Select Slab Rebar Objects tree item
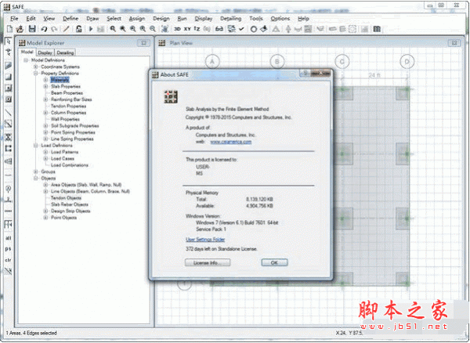The image size is (470, 343). click(x=70, y=204)
